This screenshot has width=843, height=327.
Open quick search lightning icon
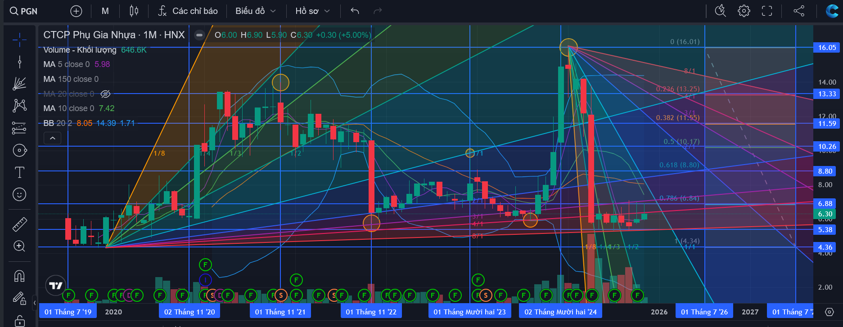pyautogui.click(x=721, y=11)
